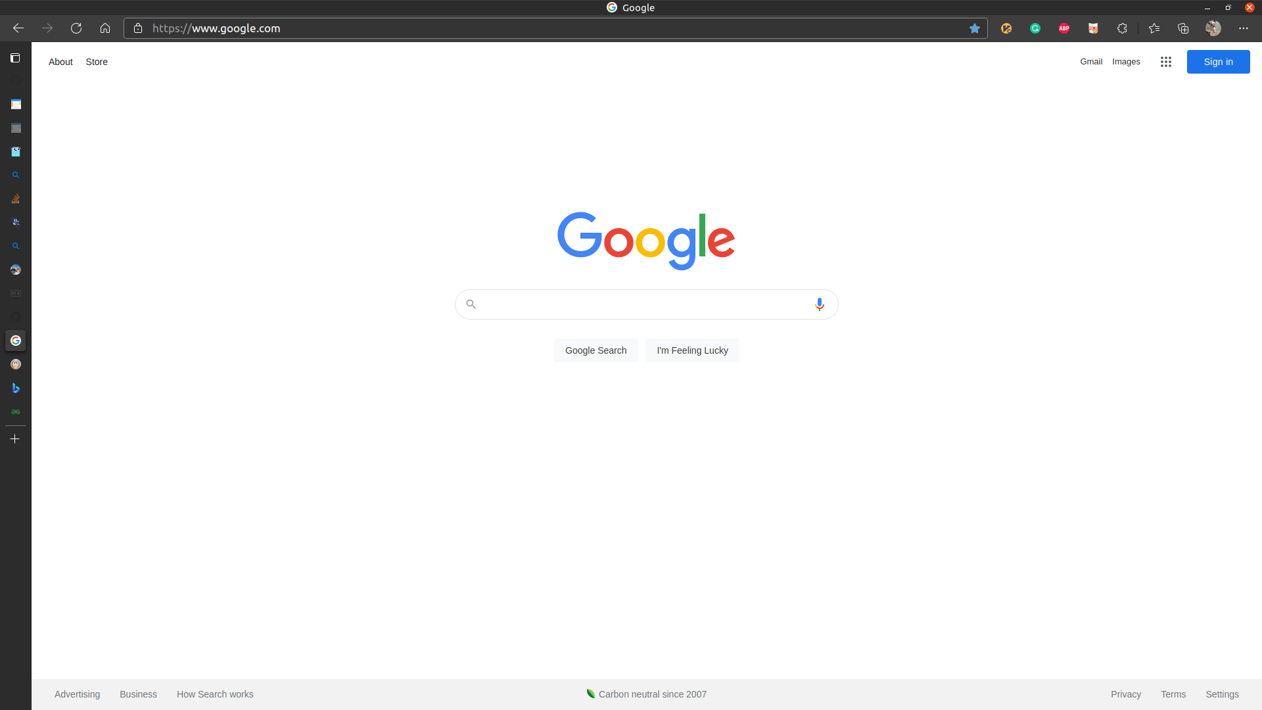Enable browser tab grouping toggle
The height and width of the screenshot is (710, 1262).
(x=16, y=58)
